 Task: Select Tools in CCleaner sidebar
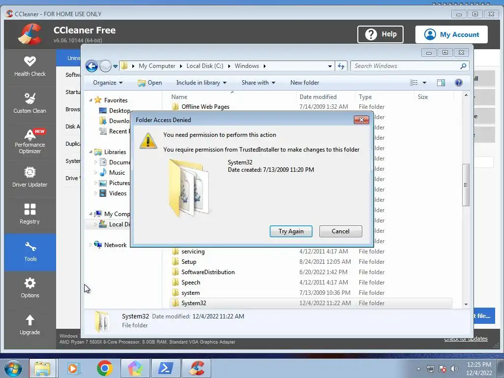click(30, 252)
